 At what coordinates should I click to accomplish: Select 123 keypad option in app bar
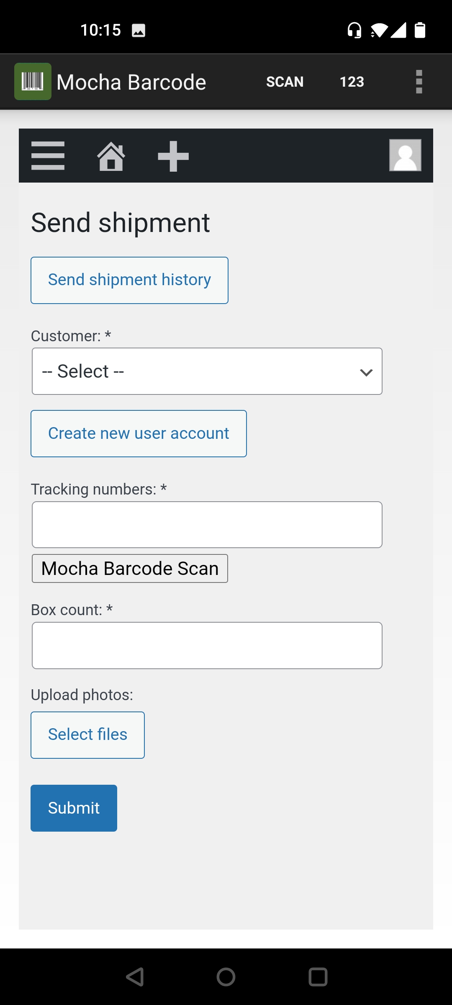(352, 82)
